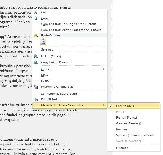This screenshot has width=163, height=155.
Task: Click the Edit Alt Text icon
Action: pyautogui.click(x=36, y=99)
